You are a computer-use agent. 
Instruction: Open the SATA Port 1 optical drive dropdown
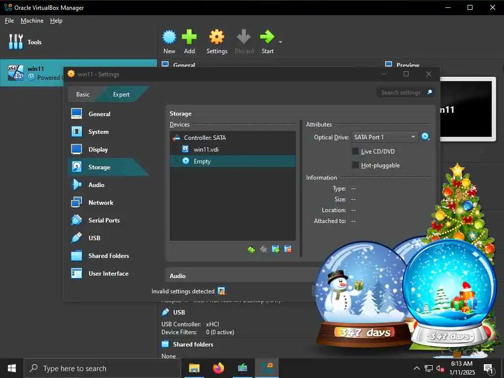[385, 137]
